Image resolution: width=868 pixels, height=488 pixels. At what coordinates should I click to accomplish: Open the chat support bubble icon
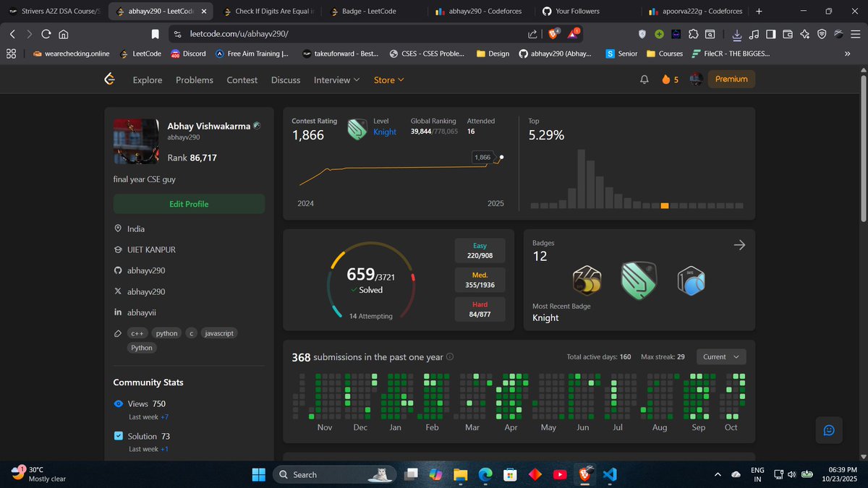pos(829,430)
